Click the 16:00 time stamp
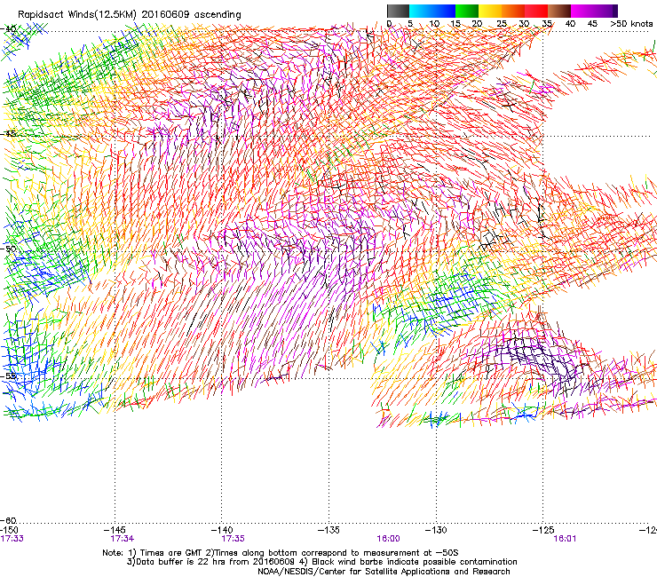The height and width of the screenshot is (577, 657). 388,539
